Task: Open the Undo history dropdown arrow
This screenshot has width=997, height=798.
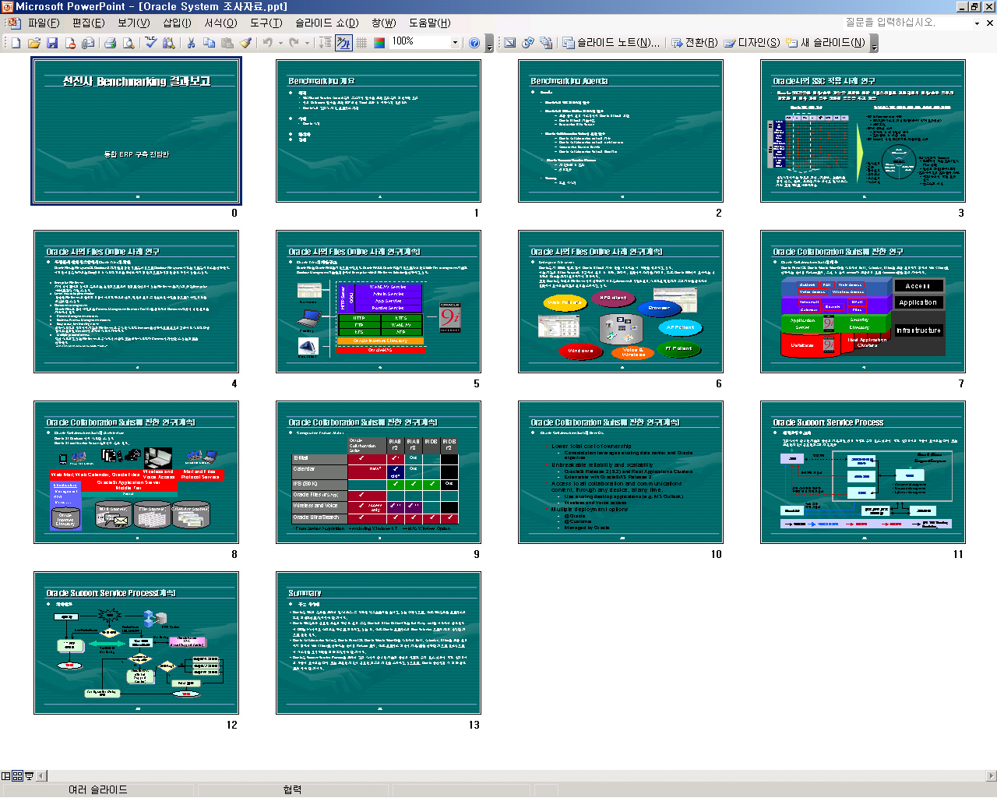Action: pos(280,43)
